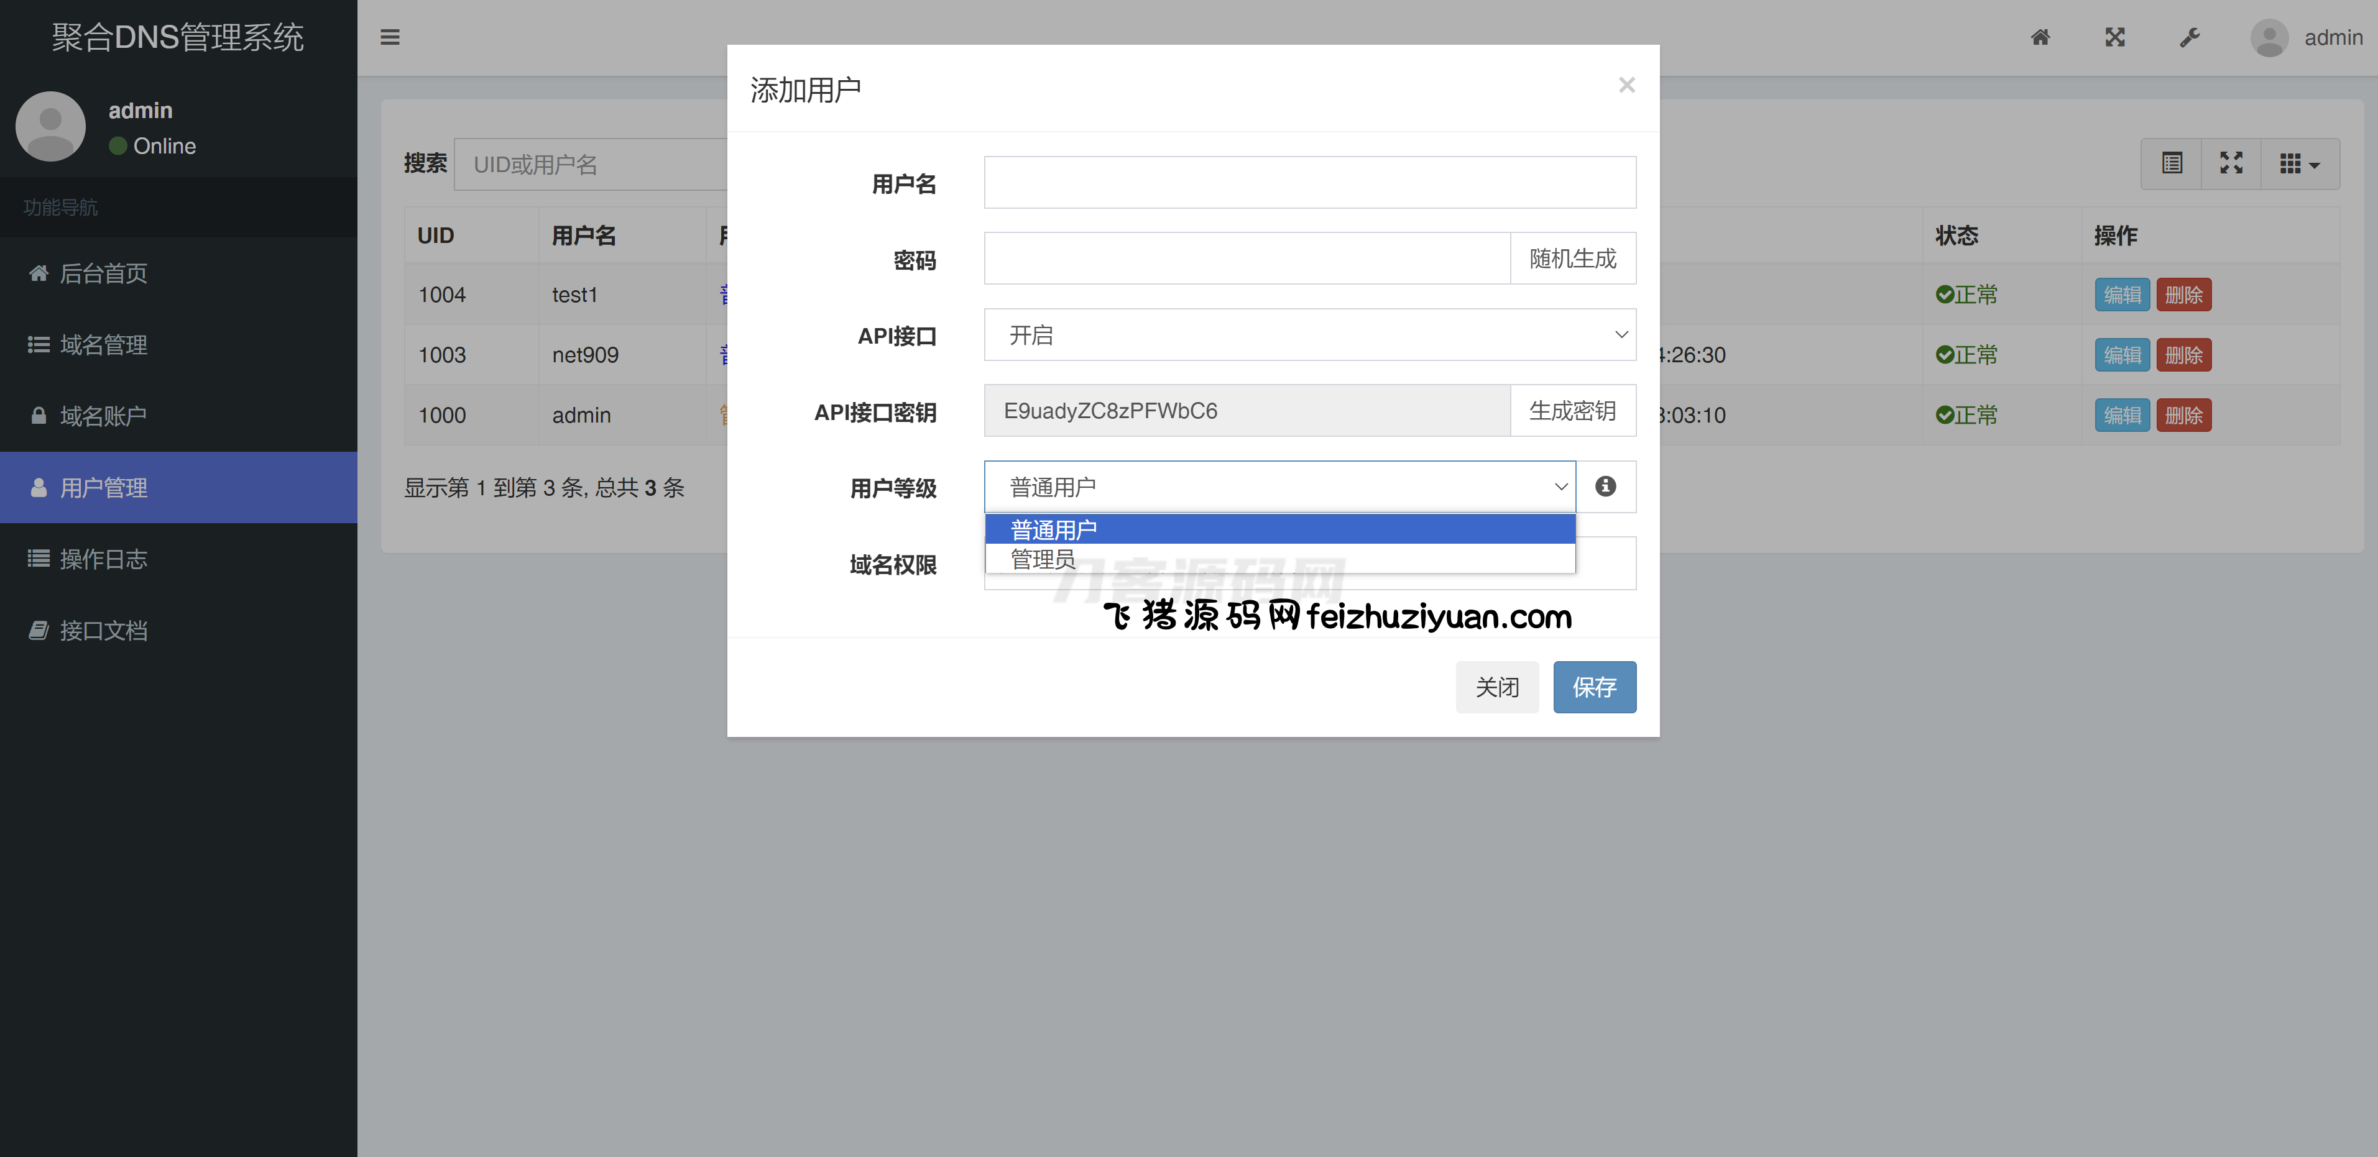The image size is (2378, 1157).
Task: Click table fullscreen expand icon
Action: tap(2231, 164)
